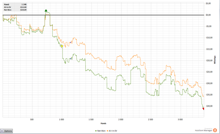Viewport: 220px width, 134px height.
Task: Click the green Net Won legend swatch
Action: coord(96,131)
